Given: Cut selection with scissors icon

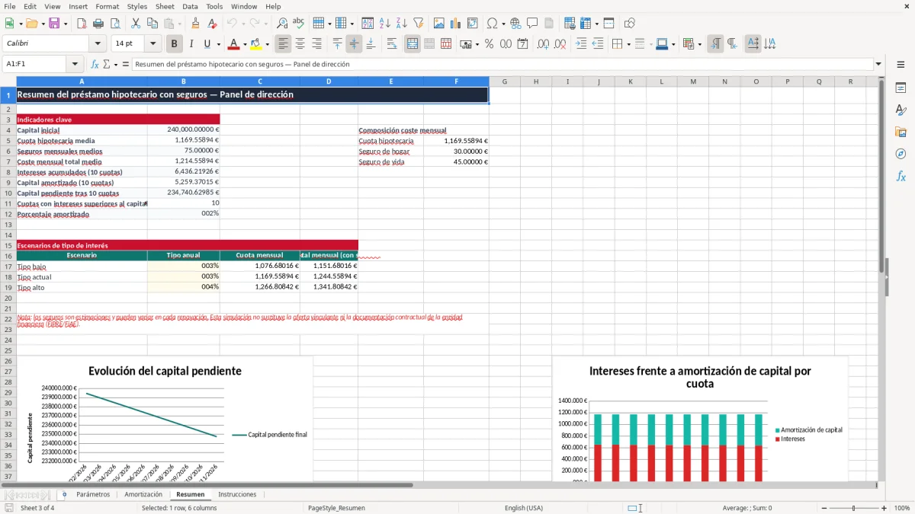Looking at the screenshot, I should click(x=134, y=24).
